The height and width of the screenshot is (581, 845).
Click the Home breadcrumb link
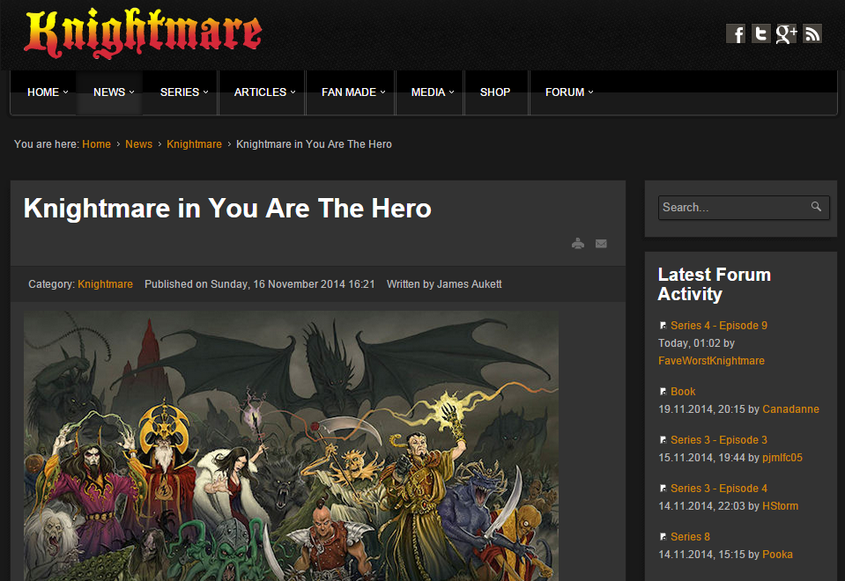pos(96,144)
